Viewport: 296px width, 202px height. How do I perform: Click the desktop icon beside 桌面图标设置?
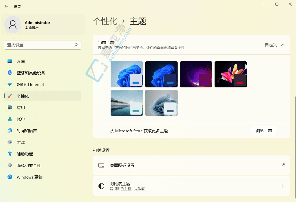101,165
